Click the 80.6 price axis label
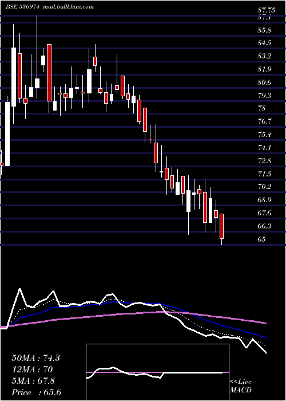Image resolution: width=286 pixels, height=401 pixels. 264,82
